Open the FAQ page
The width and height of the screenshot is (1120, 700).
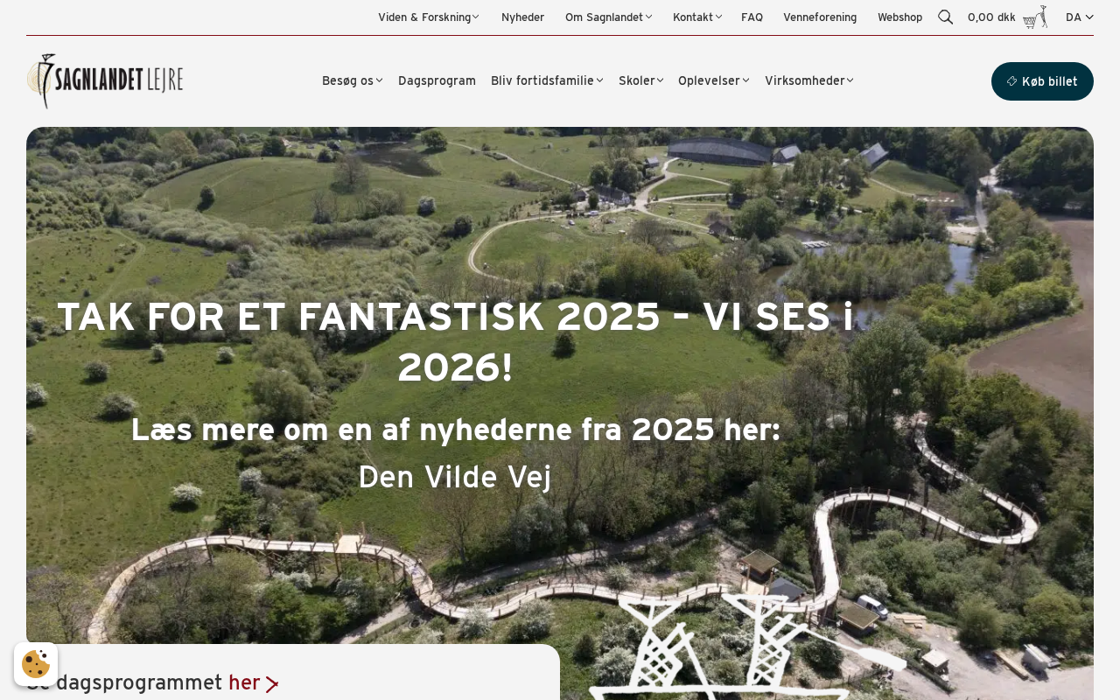pos(752,17)
